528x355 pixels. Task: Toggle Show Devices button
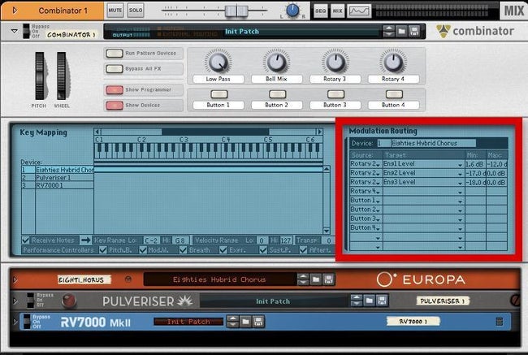115,105
